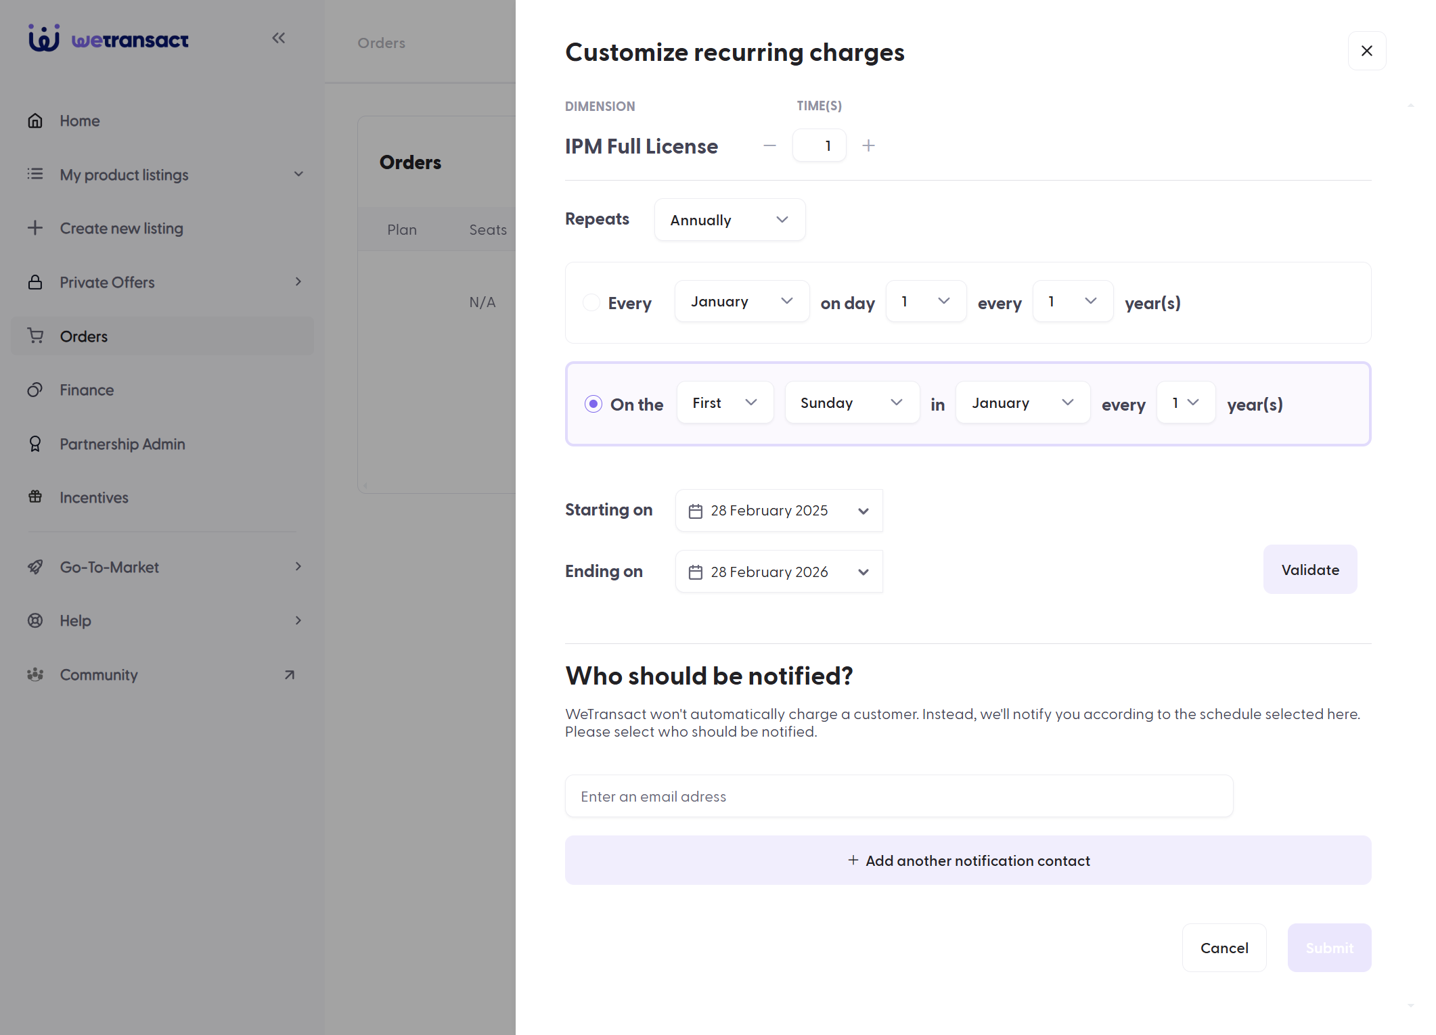Open the year interval dropdown in On the row
Viewport: 1436px width, 1035px height.
point(1186,402)
